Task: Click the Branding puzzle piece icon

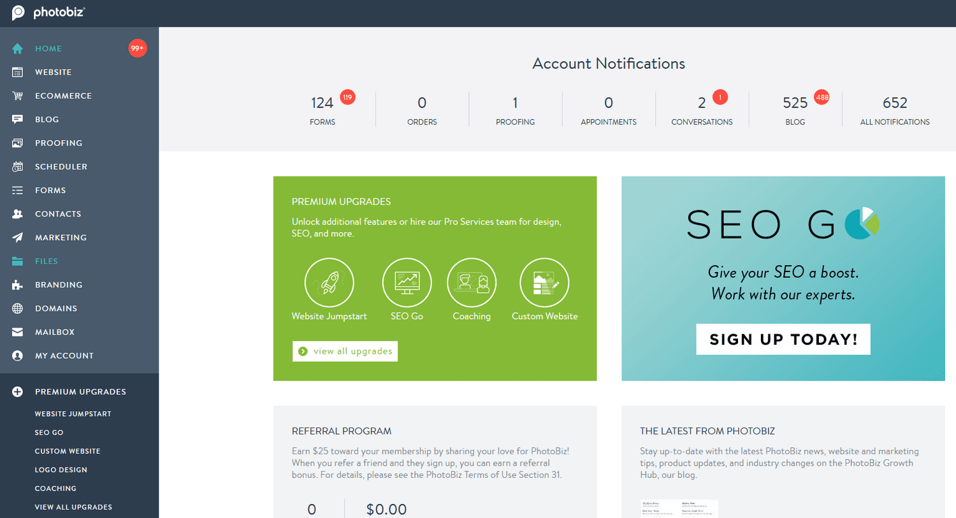Action: (x=17, y=285)
